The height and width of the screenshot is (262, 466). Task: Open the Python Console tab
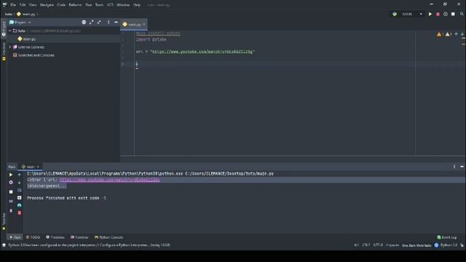(108, 237)
